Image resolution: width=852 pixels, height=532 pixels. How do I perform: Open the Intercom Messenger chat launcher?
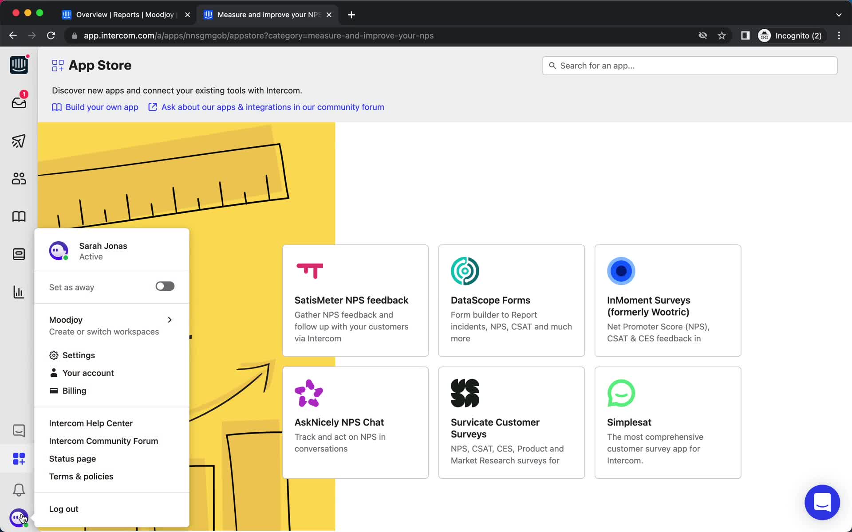[x=822, y=502]
